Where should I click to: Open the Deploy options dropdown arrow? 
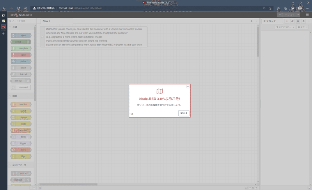(x=298, y=15)
